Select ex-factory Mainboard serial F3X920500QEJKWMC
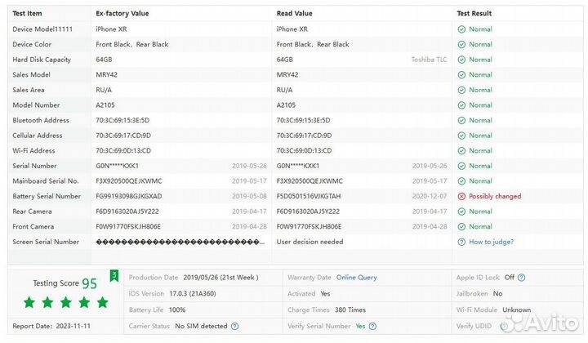This screenshot has width=588, height=343. coord(129,181)
